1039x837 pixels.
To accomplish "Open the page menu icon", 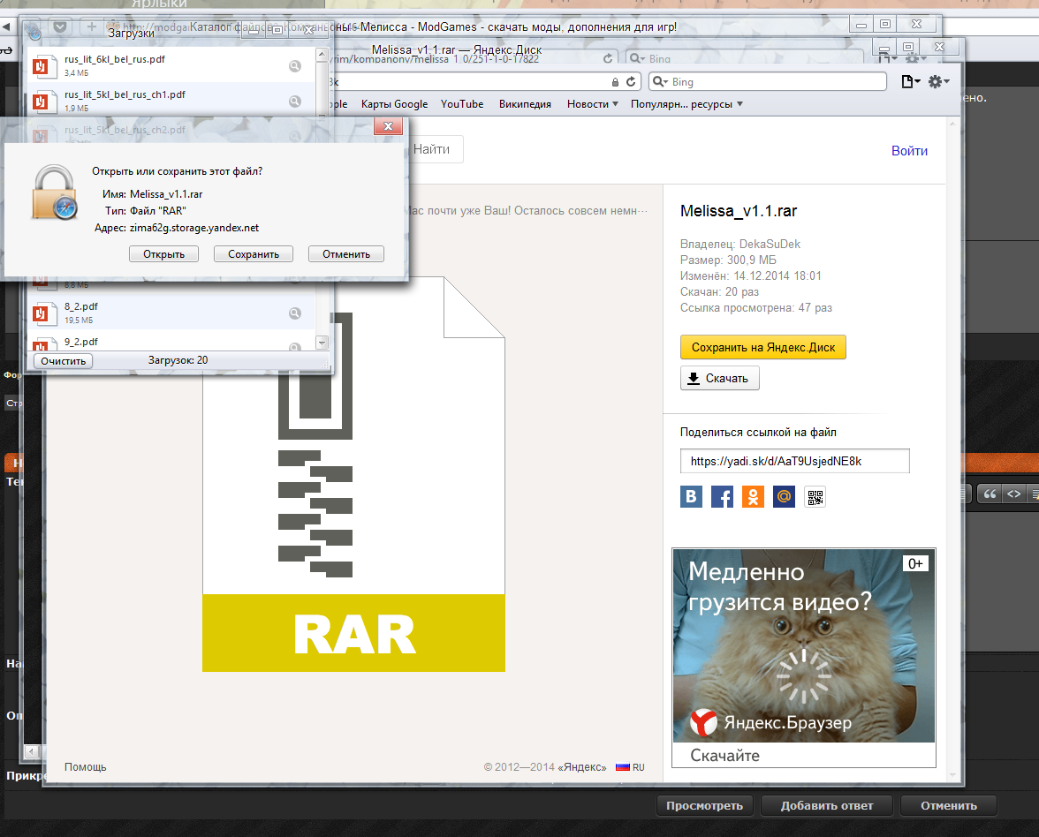I will [x=910, y=81].
